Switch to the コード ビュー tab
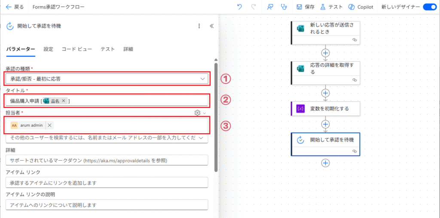 click(x=77, y=49)
